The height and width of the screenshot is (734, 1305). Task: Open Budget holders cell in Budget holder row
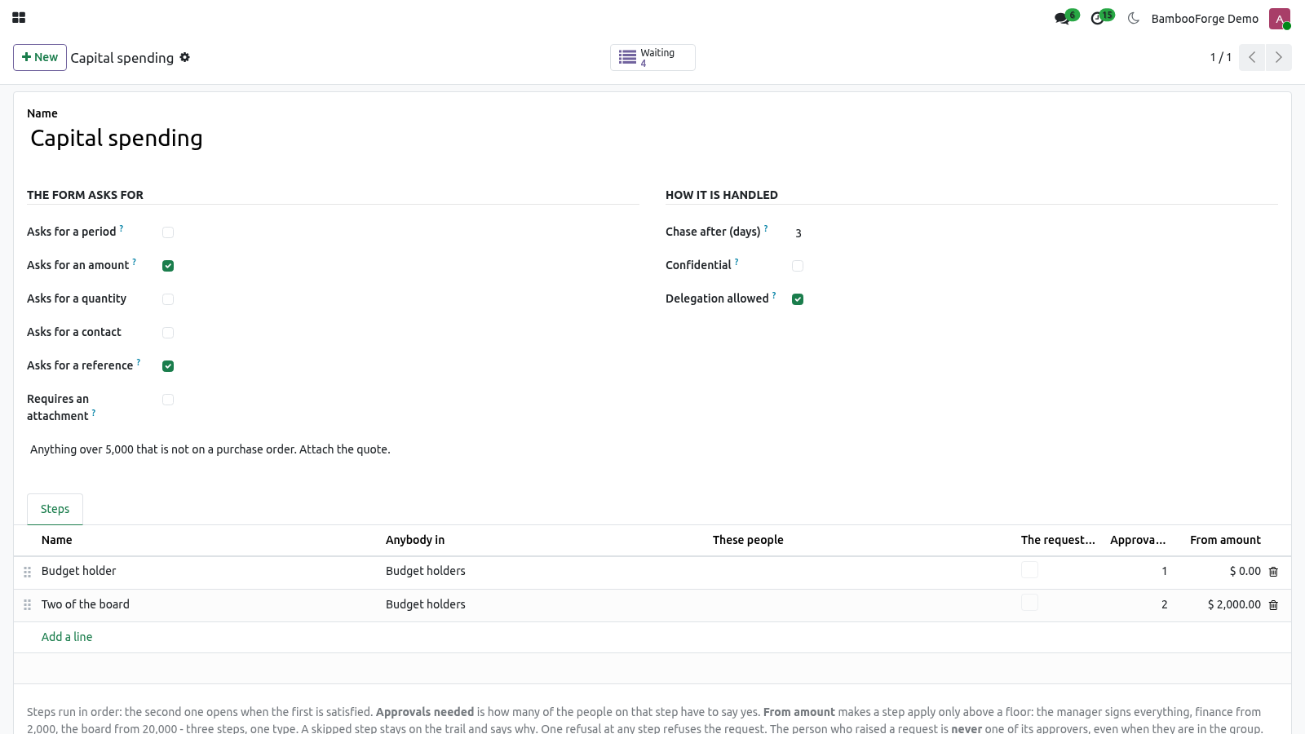coord(542,571)
